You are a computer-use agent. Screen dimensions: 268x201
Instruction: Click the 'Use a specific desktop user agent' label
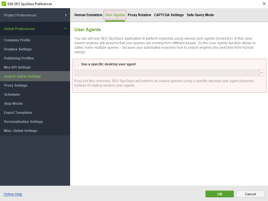click(x=108, y=64)
